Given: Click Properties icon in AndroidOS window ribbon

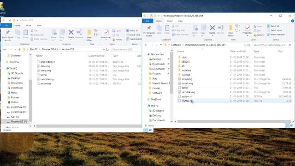Looking at the screenshot, I should 106,33.
